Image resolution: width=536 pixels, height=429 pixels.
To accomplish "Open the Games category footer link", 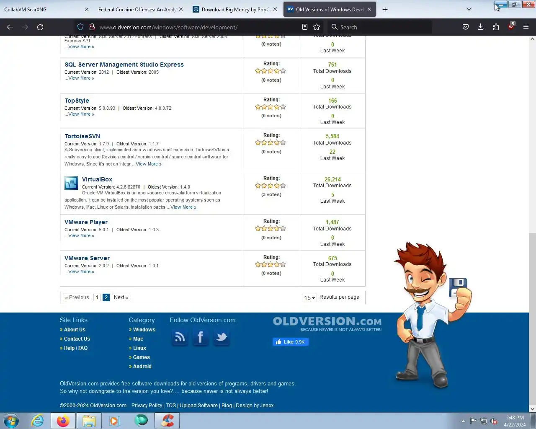I will [141, 357].
